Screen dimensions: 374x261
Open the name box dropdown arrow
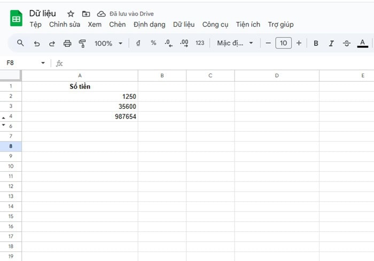click(x=43, y=63)
